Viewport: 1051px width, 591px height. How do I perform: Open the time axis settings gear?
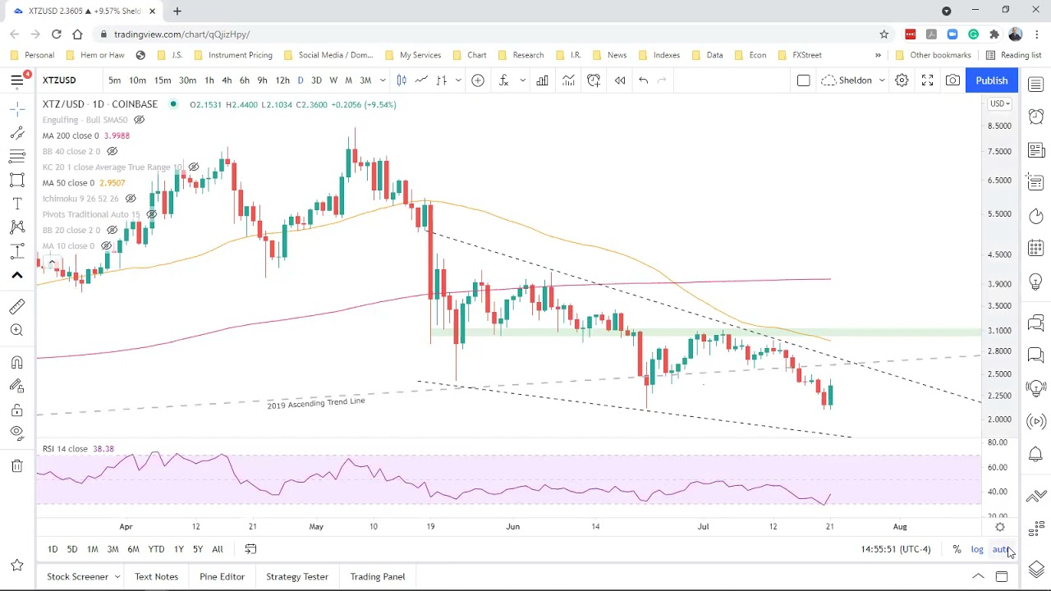tap(999, 527)
